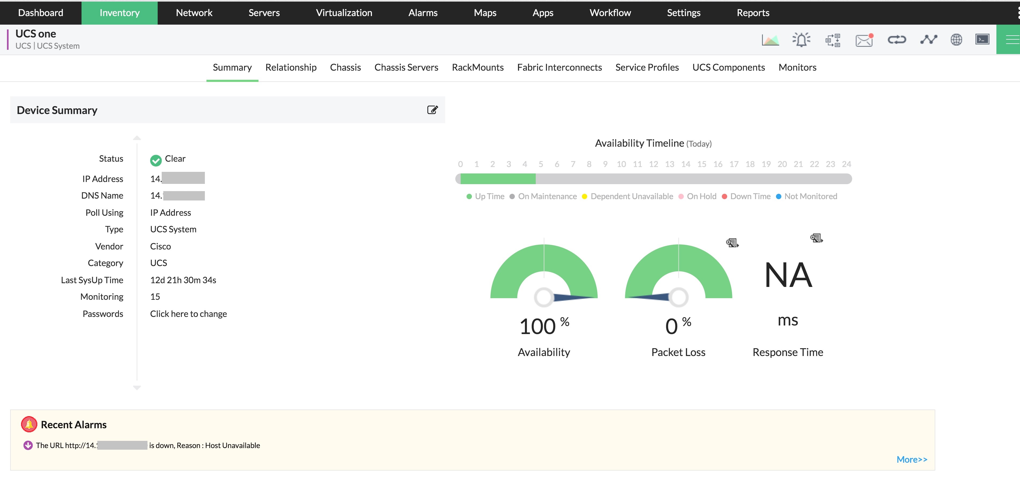Screen dimensions: 1020x500
Task: Click the green uptime timeline segment
Action: [498, 179]
